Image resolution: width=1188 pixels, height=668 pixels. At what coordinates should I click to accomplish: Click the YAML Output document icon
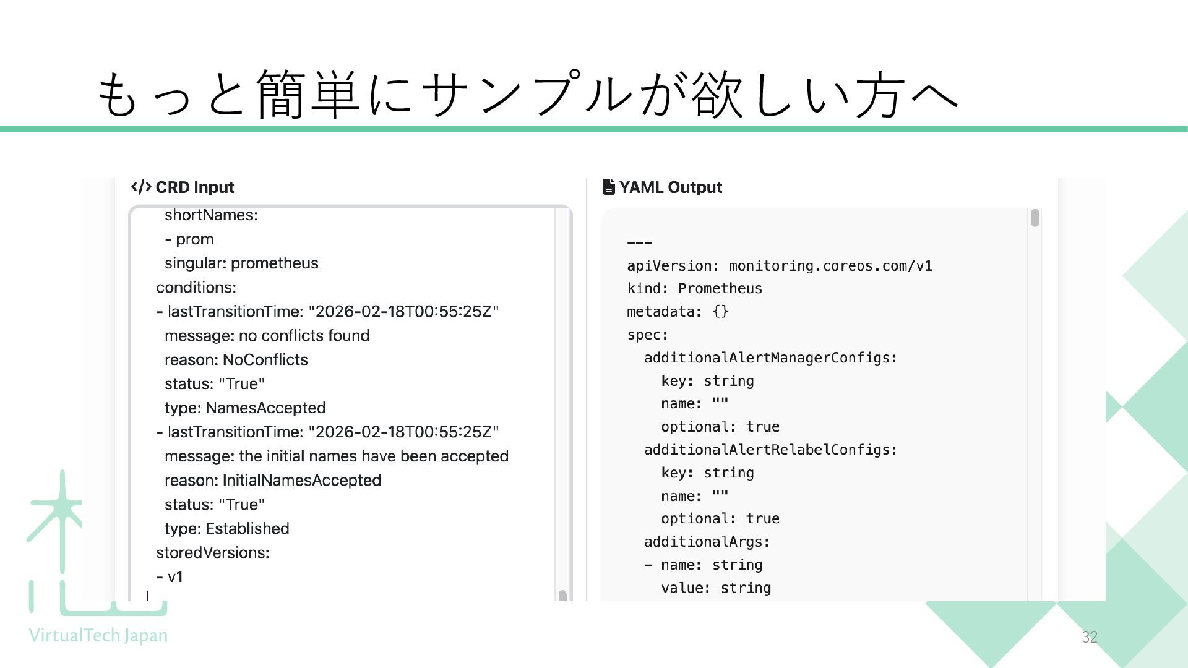608,187
